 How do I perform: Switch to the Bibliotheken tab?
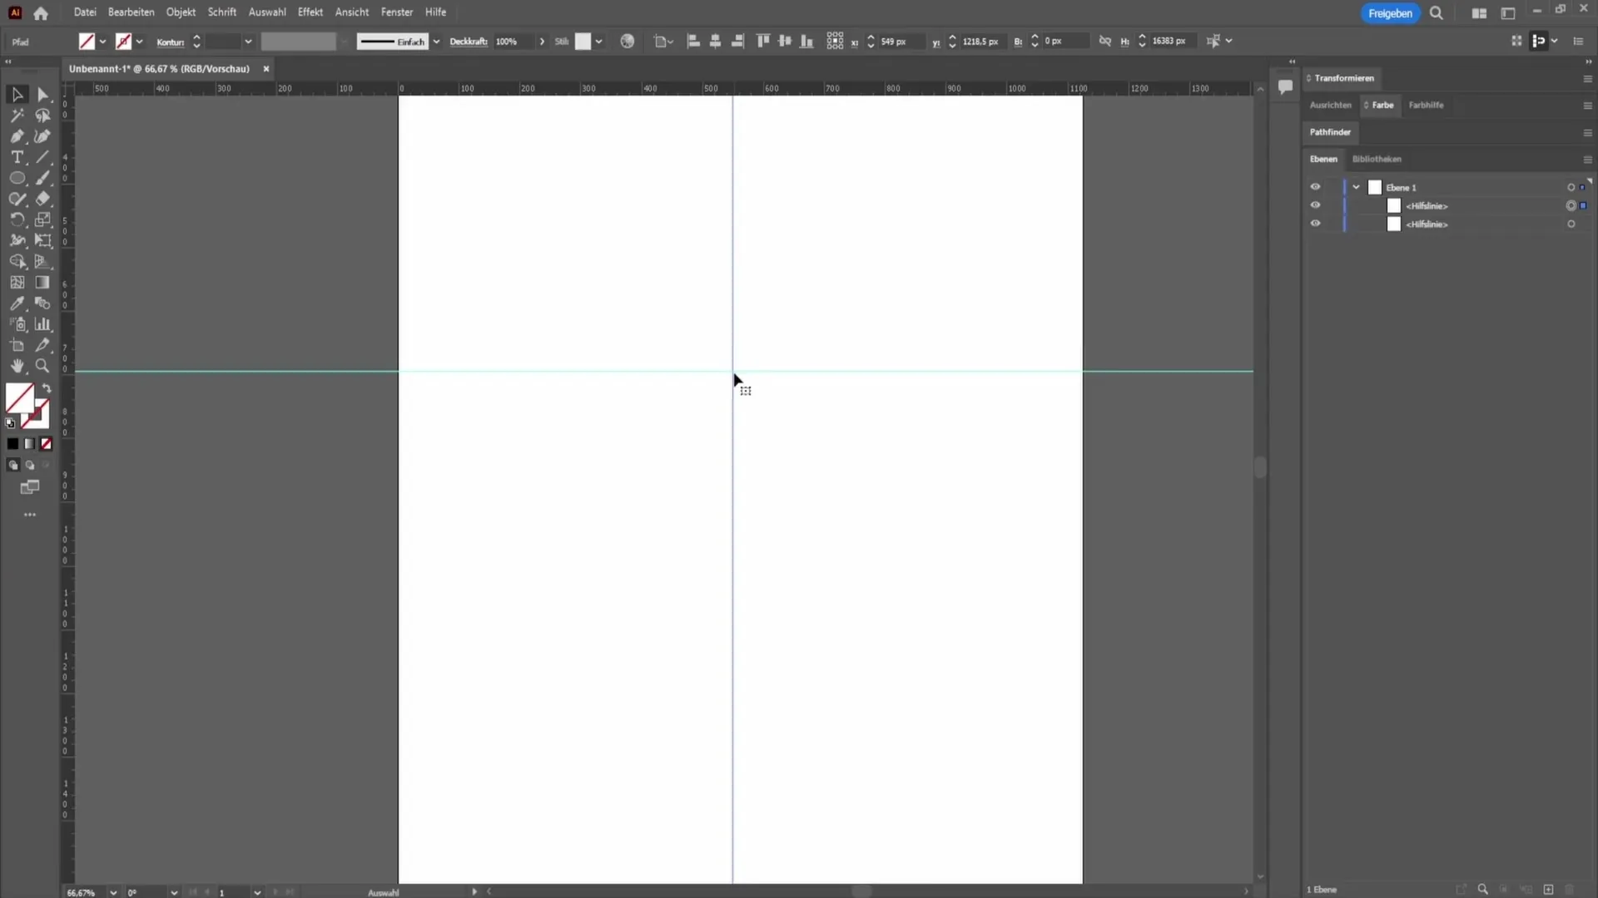(x=1377, y=158)
